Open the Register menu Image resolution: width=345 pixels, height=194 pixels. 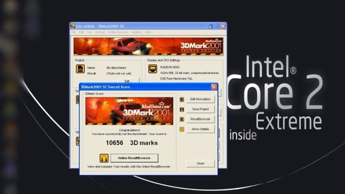click(136, 32)
